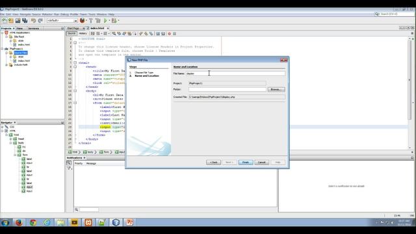Click the html breadcrumb below the editor
Viewport: 416px width, 234px height.
(x=73, y=152)
